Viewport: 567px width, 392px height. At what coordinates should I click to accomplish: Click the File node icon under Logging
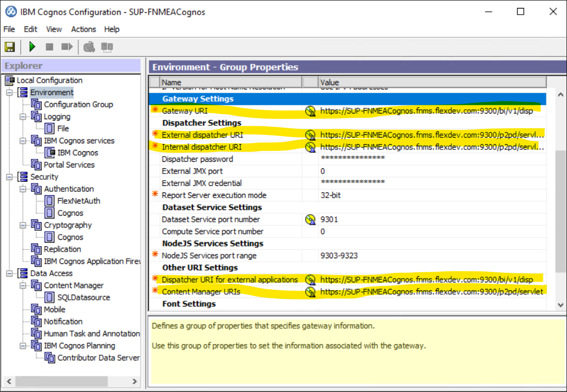pos(50,129)
